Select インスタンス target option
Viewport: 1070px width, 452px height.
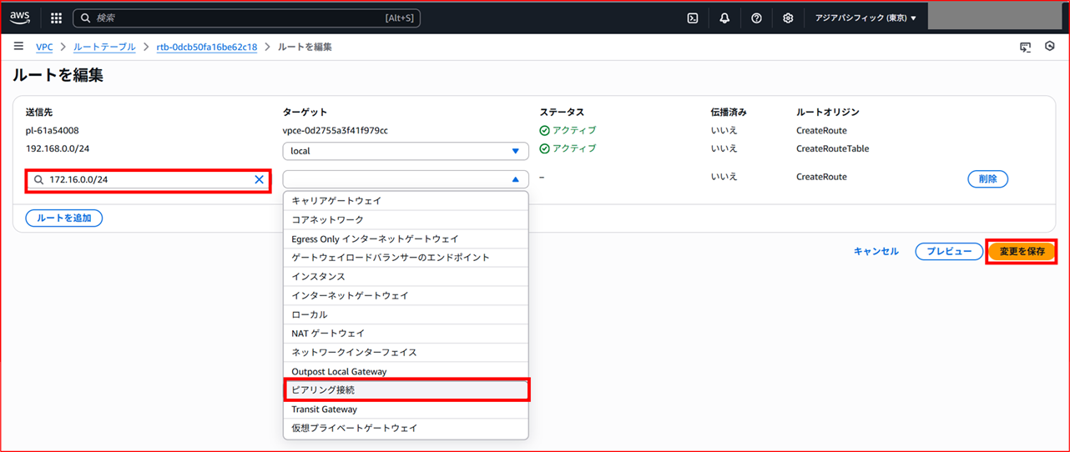coord(406,277)
